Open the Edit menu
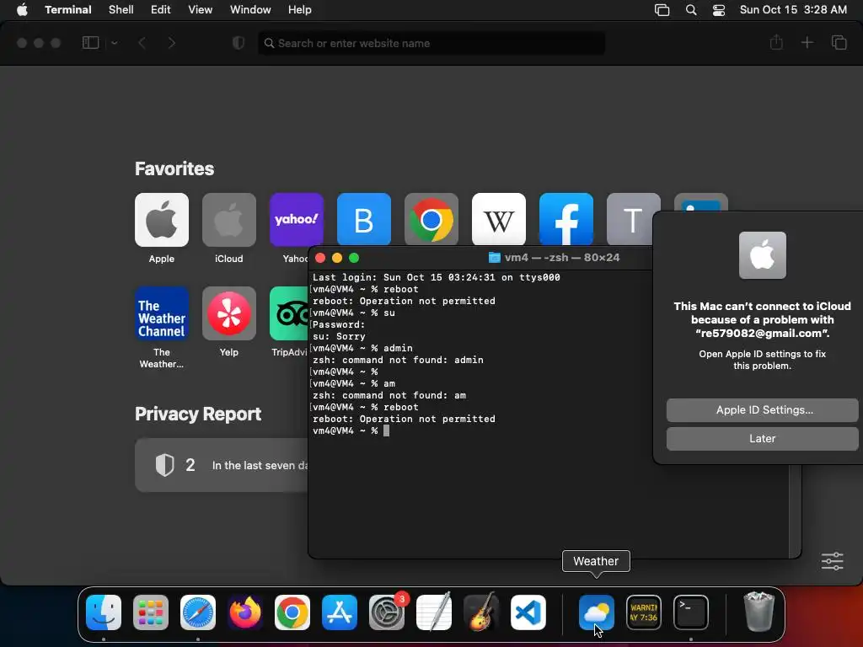863x647 pixels. (x=161, y=10)
